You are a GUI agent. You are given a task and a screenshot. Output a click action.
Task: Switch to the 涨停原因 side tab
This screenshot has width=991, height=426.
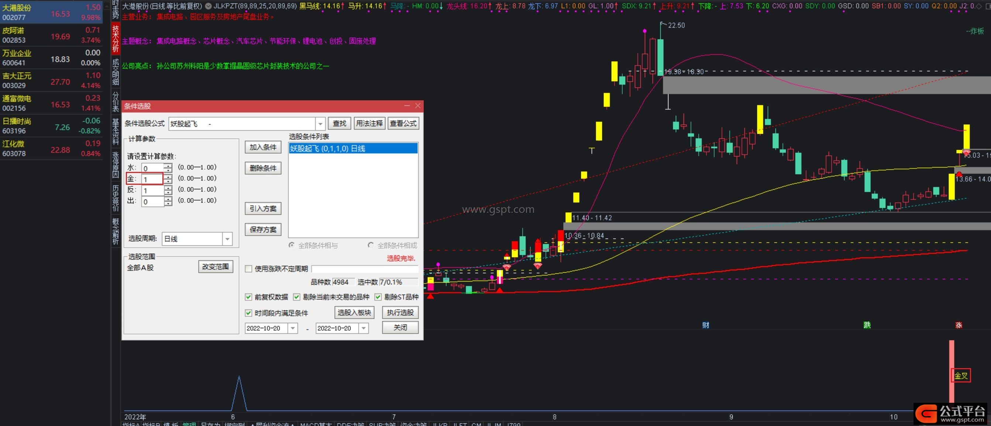pyautogui.click(x=116, y=164)
